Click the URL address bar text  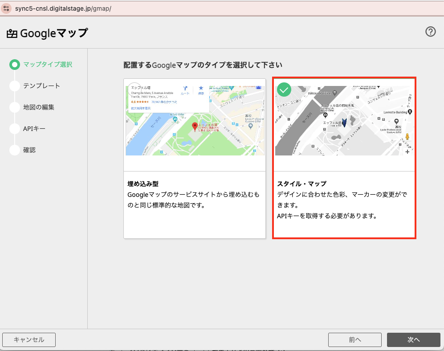click(x=63, y=8)
